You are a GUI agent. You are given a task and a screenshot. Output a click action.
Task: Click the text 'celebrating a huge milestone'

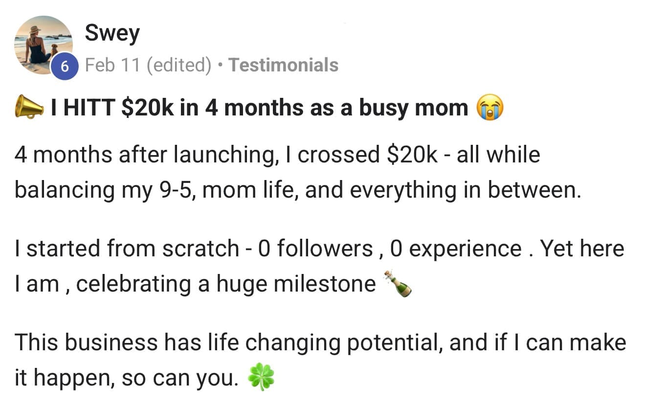[226, 284]
